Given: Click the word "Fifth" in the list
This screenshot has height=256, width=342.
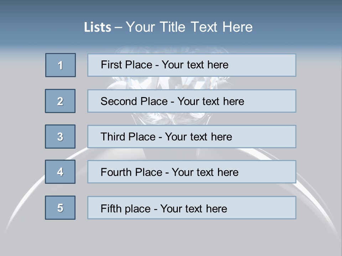Looking at the screenshot, I should tap(110, 208).
